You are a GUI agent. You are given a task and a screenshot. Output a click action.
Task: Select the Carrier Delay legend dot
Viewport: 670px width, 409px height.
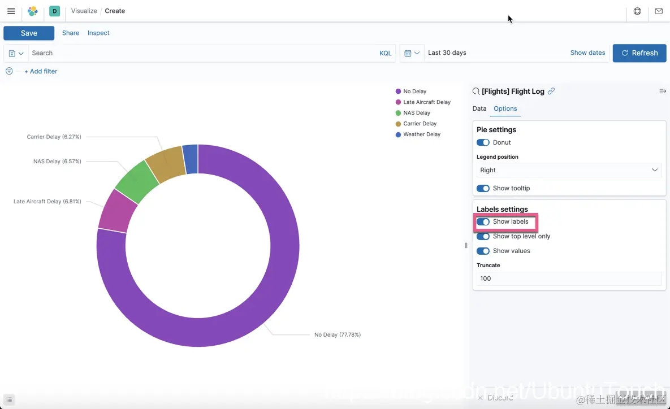[398, 124]
